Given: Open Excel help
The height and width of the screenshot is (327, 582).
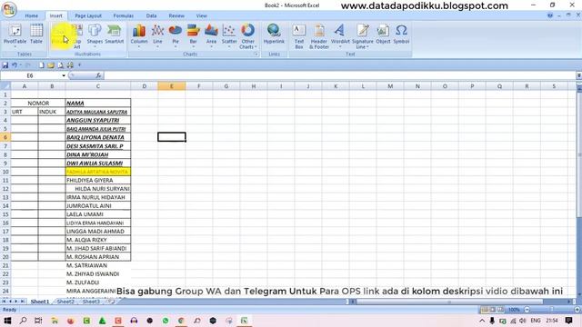Looking at the screenshot, I should (550, 15).
